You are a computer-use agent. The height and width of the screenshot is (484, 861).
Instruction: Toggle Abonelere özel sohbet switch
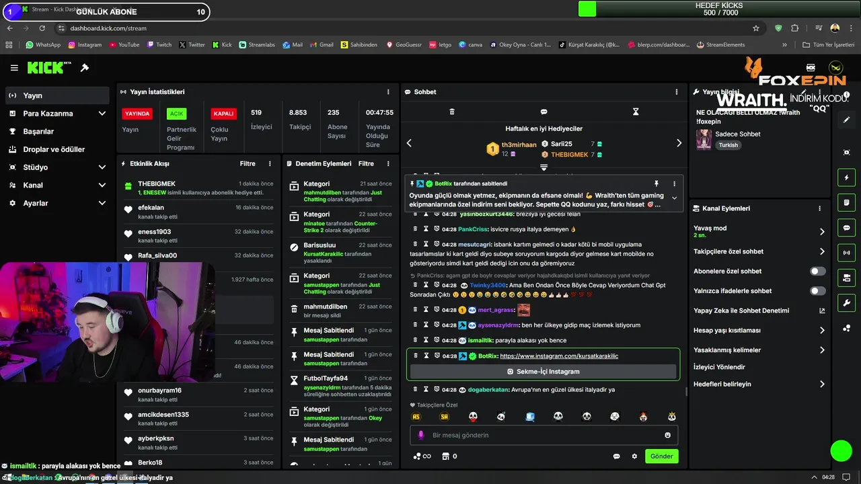[817, 271]
